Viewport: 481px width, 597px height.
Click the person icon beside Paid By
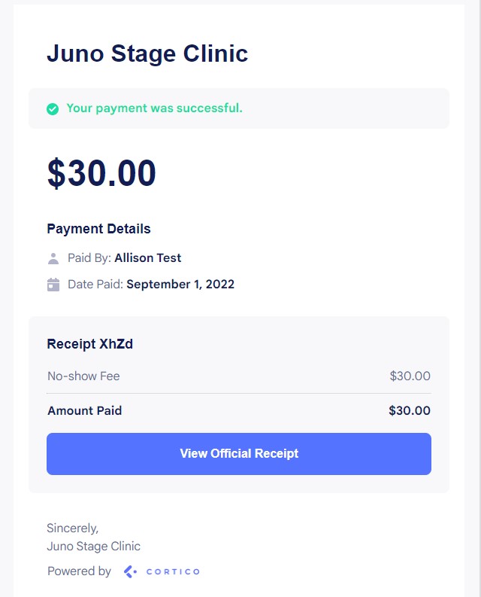53,258
